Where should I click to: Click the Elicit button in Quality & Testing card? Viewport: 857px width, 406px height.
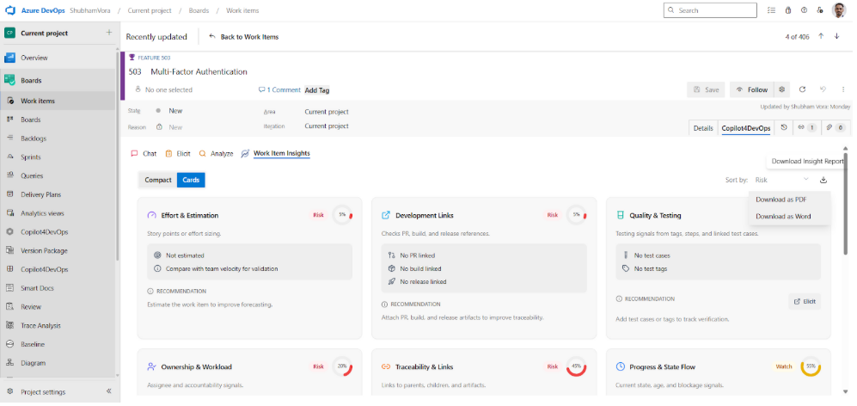pos(805,302)
